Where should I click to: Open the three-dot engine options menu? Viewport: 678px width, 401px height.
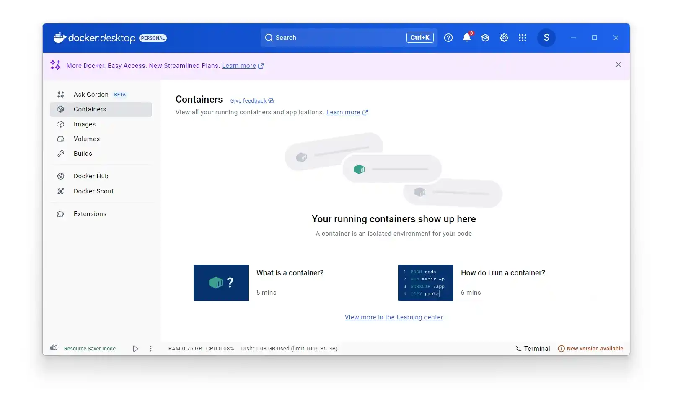click(151, 348)
